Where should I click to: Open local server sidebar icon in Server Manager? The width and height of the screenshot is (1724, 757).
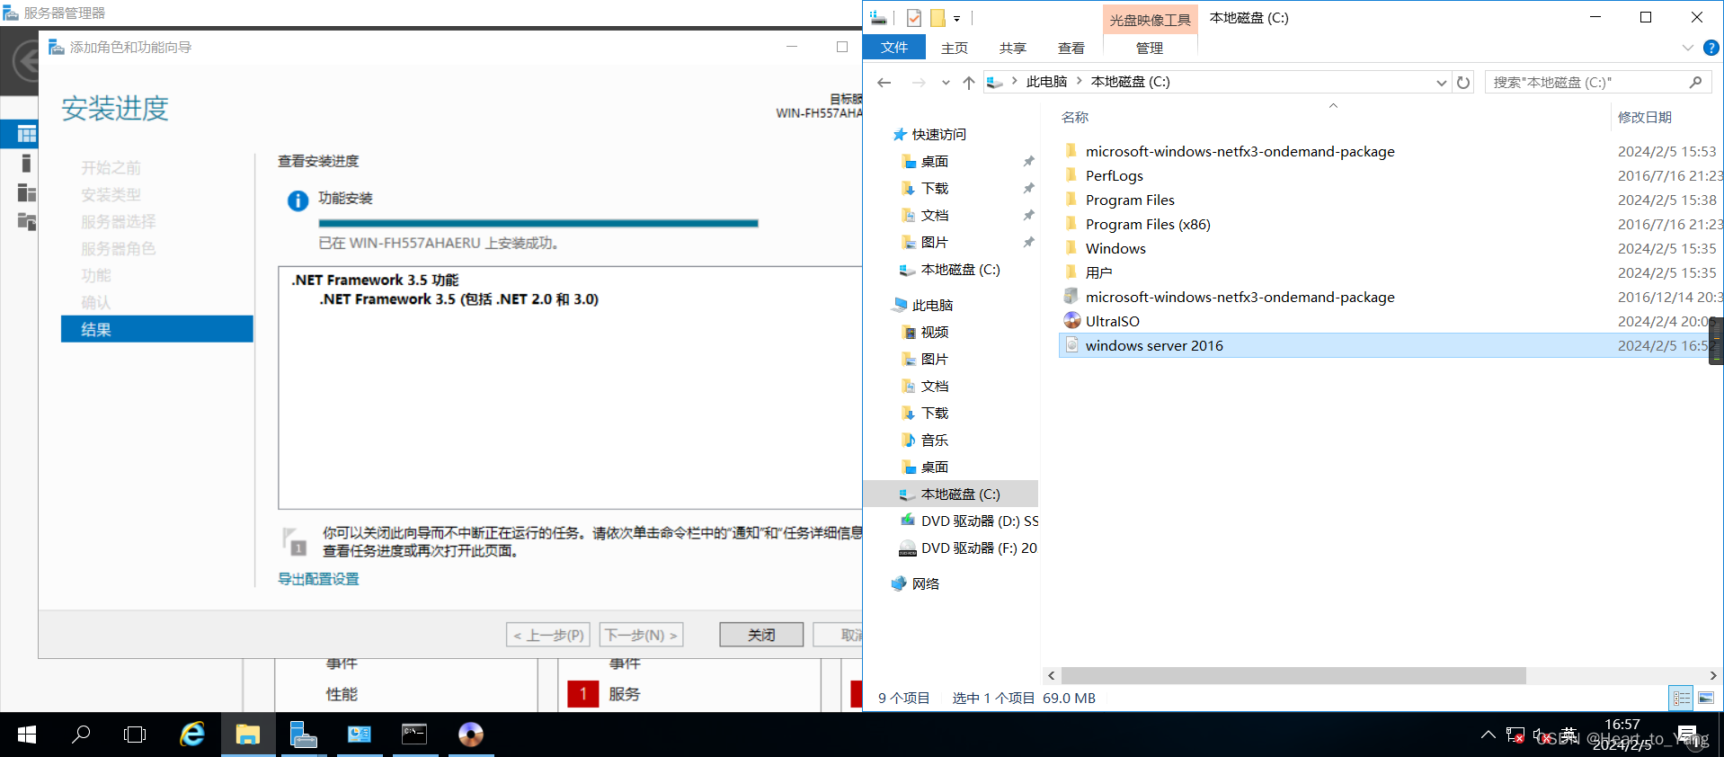pos(27,164)
